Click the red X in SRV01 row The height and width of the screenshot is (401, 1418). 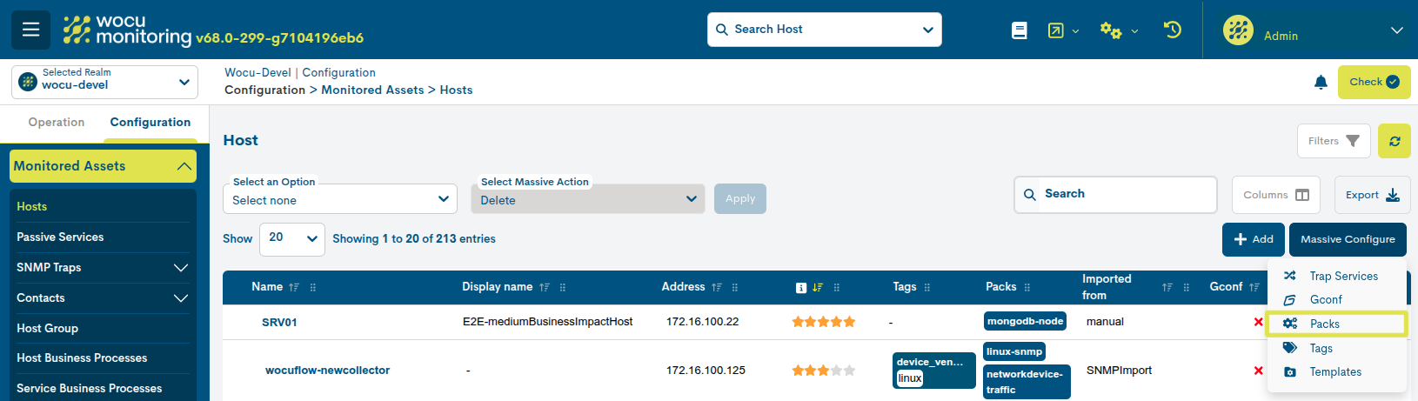[1258, 322]
